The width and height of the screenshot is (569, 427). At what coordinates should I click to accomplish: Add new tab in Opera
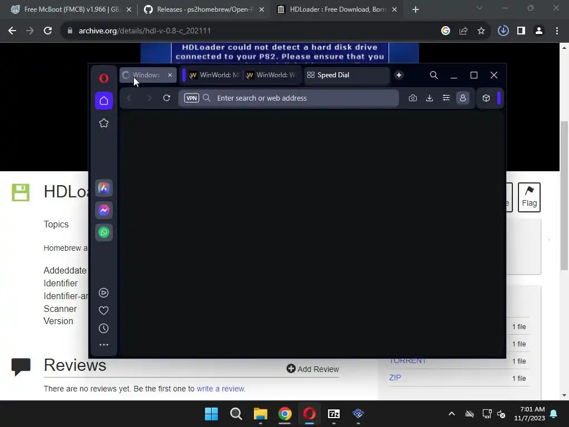click(399, 75)
